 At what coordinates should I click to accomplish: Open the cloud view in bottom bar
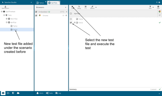pos(18,93)
